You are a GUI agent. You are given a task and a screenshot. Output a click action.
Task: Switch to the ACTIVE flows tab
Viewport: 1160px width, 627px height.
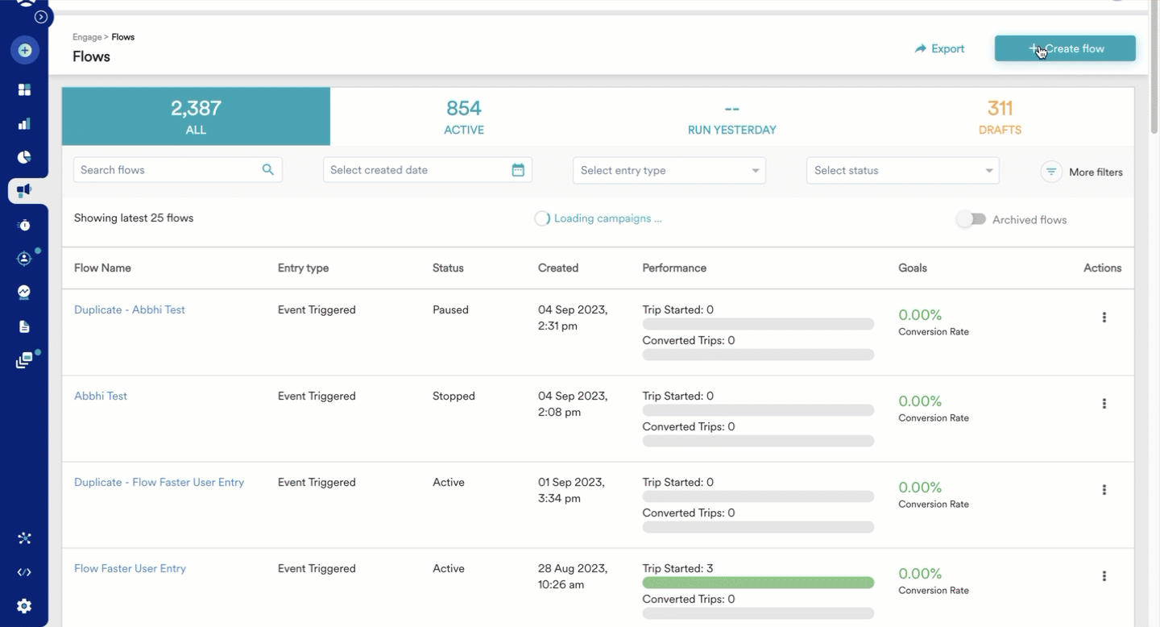pos(464,116)
